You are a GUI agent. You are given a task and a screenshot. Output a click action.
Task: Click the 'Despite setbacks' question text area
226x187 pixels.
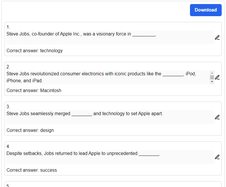click(x=110, y=157)
